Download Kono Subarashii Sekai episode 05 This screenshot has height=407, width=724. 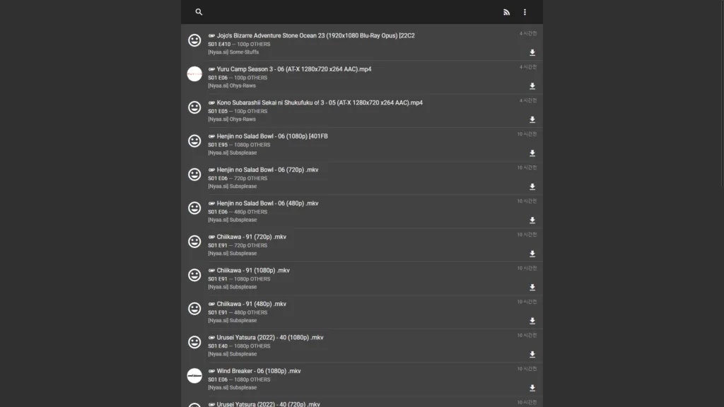click(x=532, y=119)
